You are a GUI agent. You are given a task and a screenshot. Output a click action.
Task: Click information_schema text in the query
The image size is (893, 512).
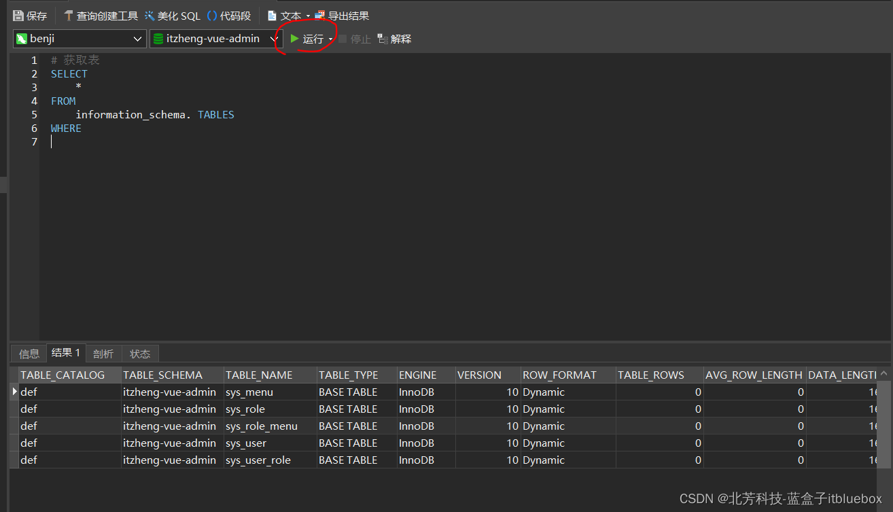(x=130, y=115)
